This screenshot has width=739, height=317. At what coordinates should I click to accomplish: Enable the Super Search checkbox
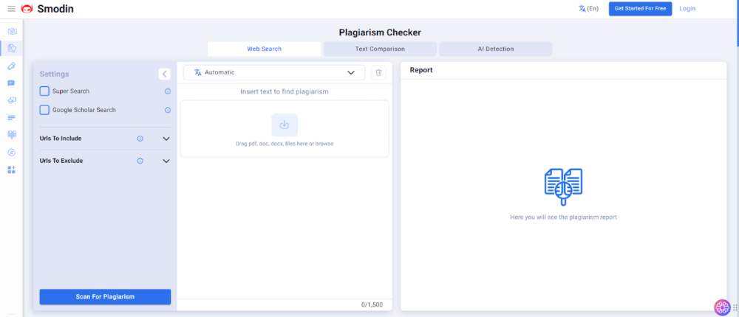click(x=44, y=91)
